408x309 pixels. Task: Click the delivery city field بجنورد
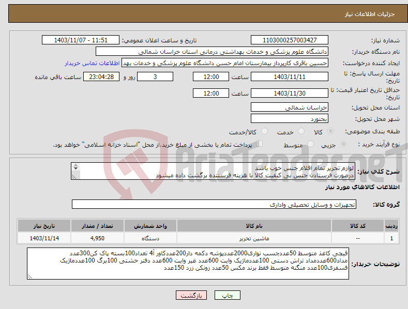click(290, 119)
